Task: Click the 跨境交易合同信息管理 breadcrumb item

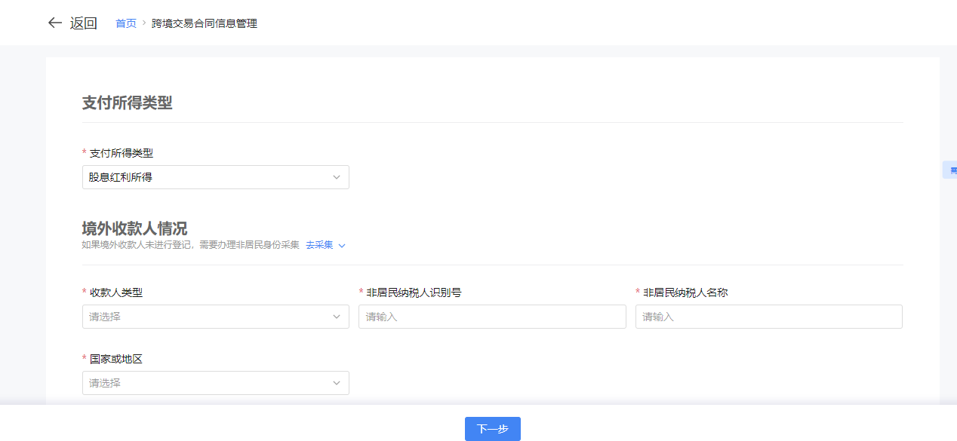Action: (x=204, y=23)
